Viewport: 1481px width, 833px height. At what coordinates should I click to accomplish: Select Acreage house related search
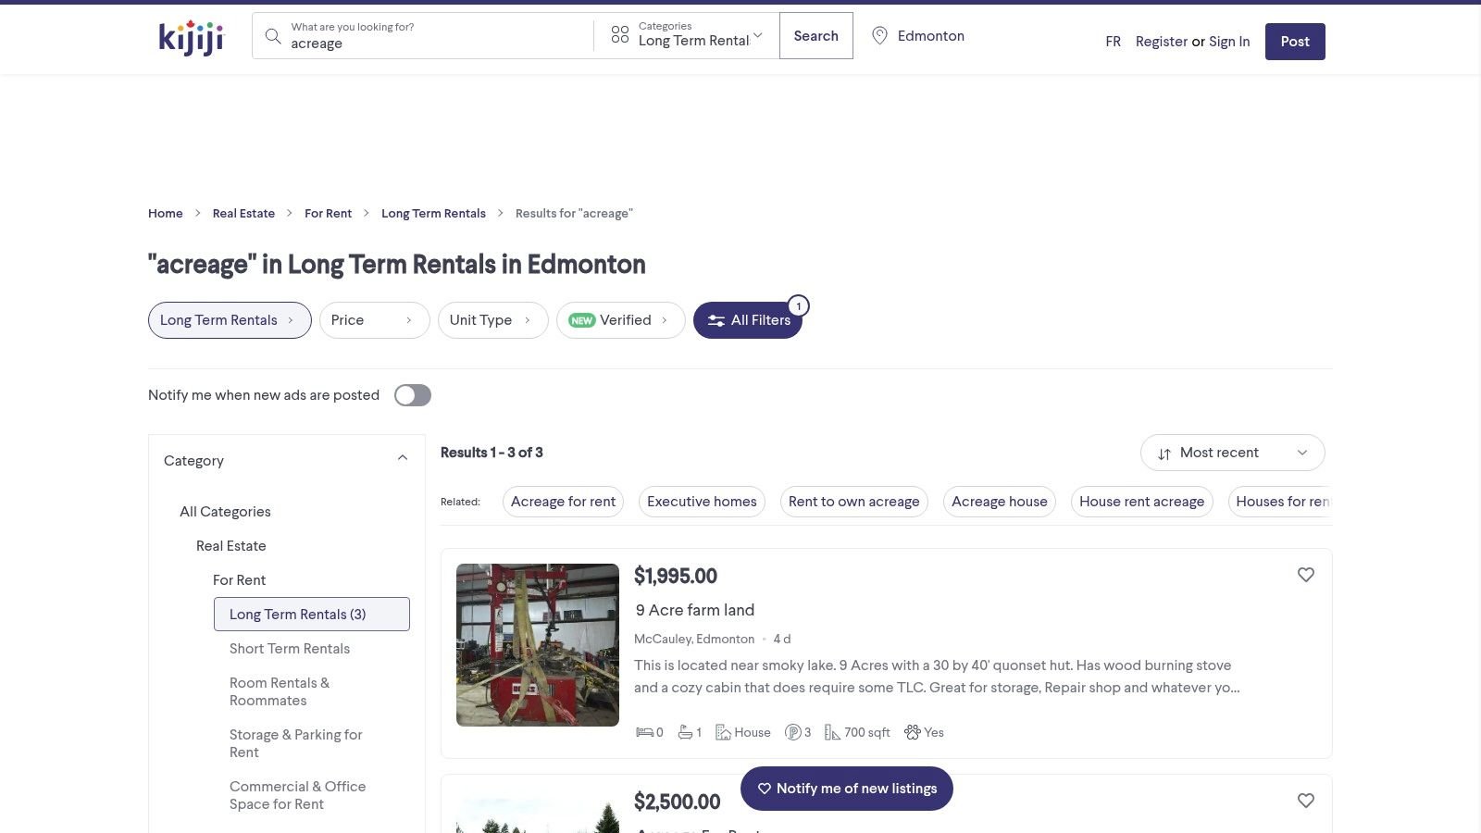click(1000, 502)
